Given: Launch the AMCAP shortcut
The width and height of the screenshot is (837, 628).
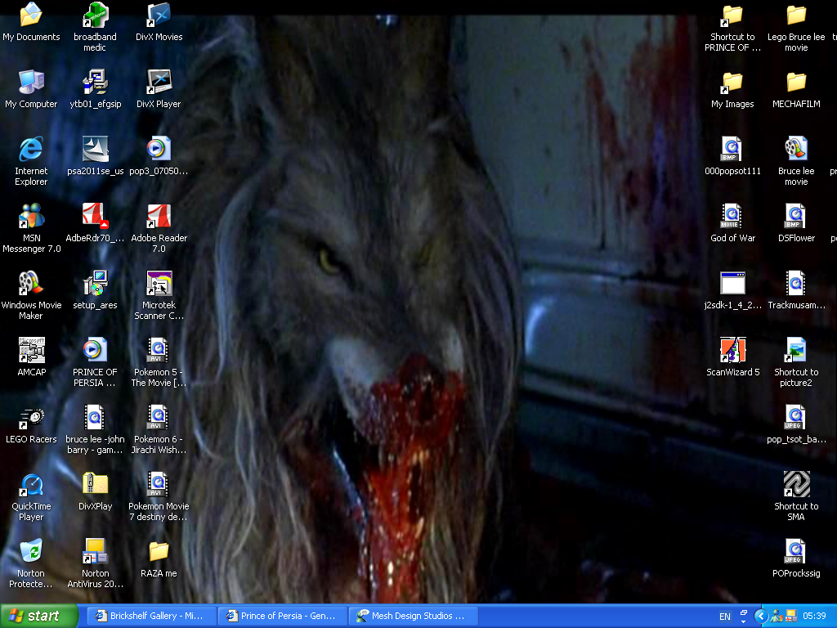Looking at the screenshot, I should click(x=31, y=350).
